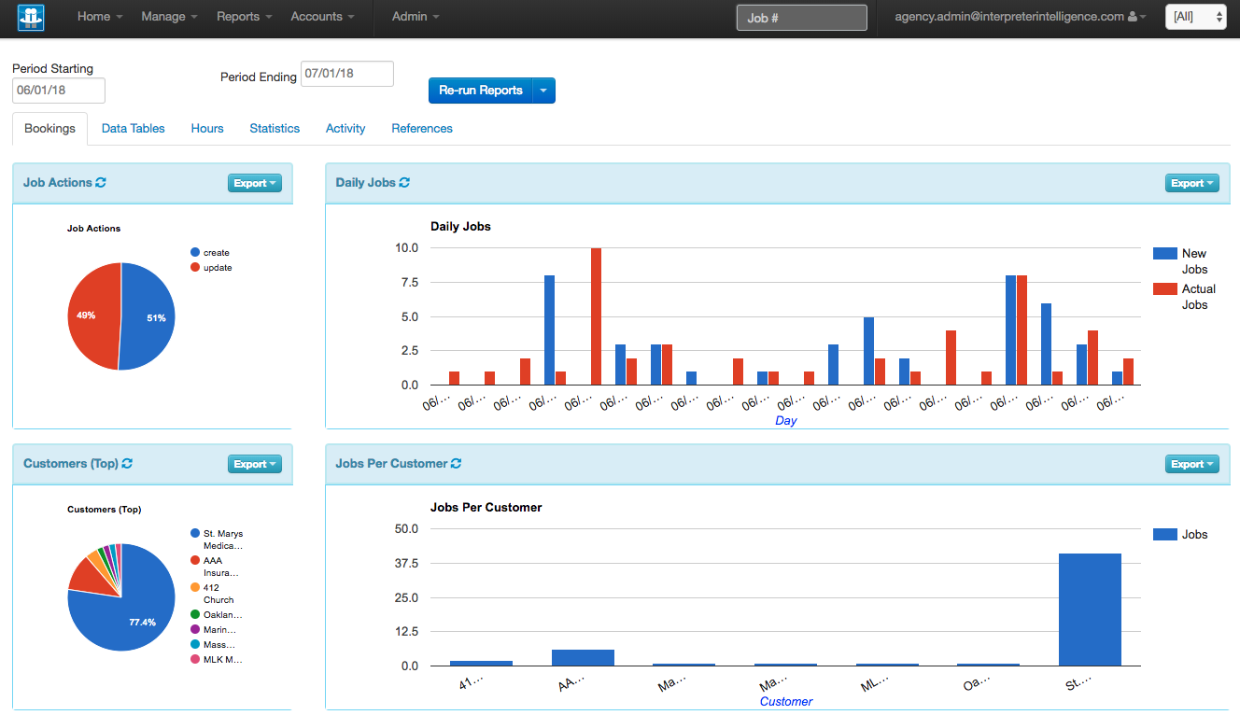Focus the Job # search field
The image size is (1240, 715).
click(801, 18)
